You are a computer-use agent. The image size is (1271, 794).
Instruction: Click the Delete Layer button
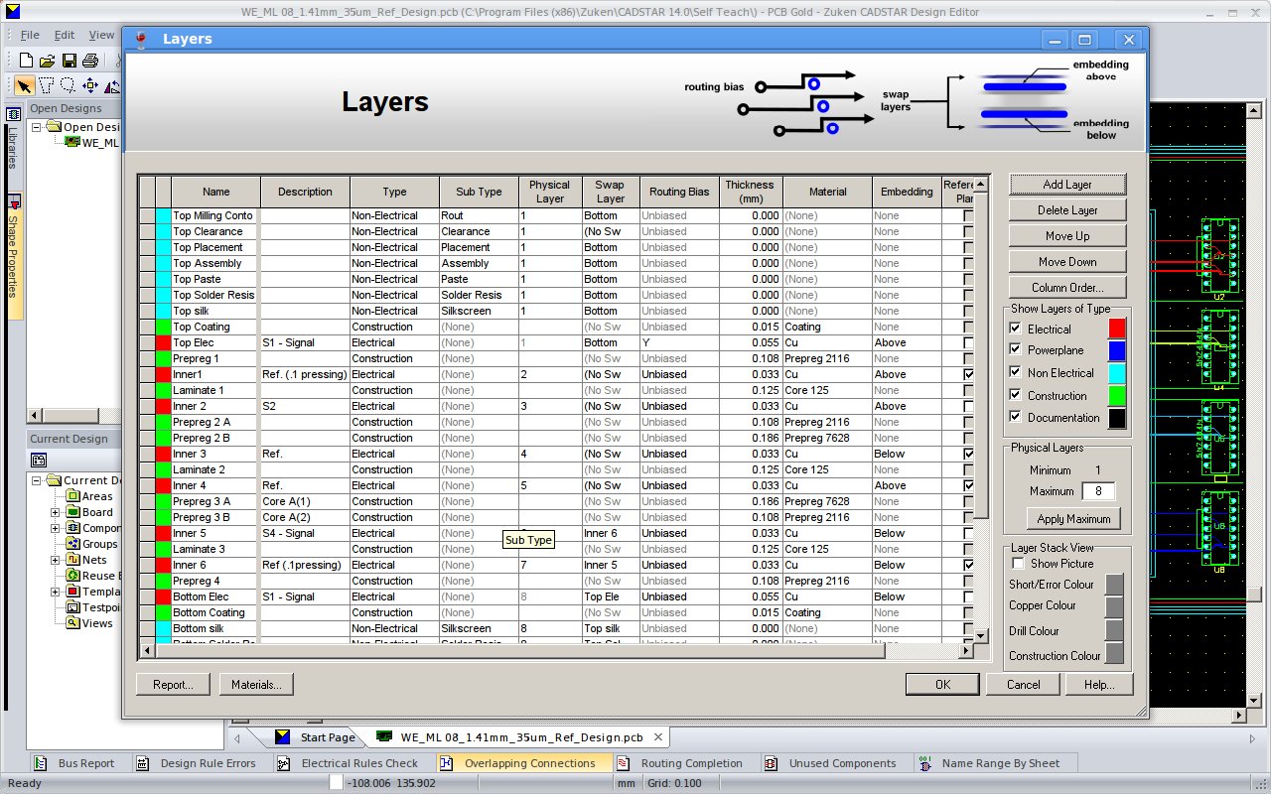click(x=1067, y=210)
